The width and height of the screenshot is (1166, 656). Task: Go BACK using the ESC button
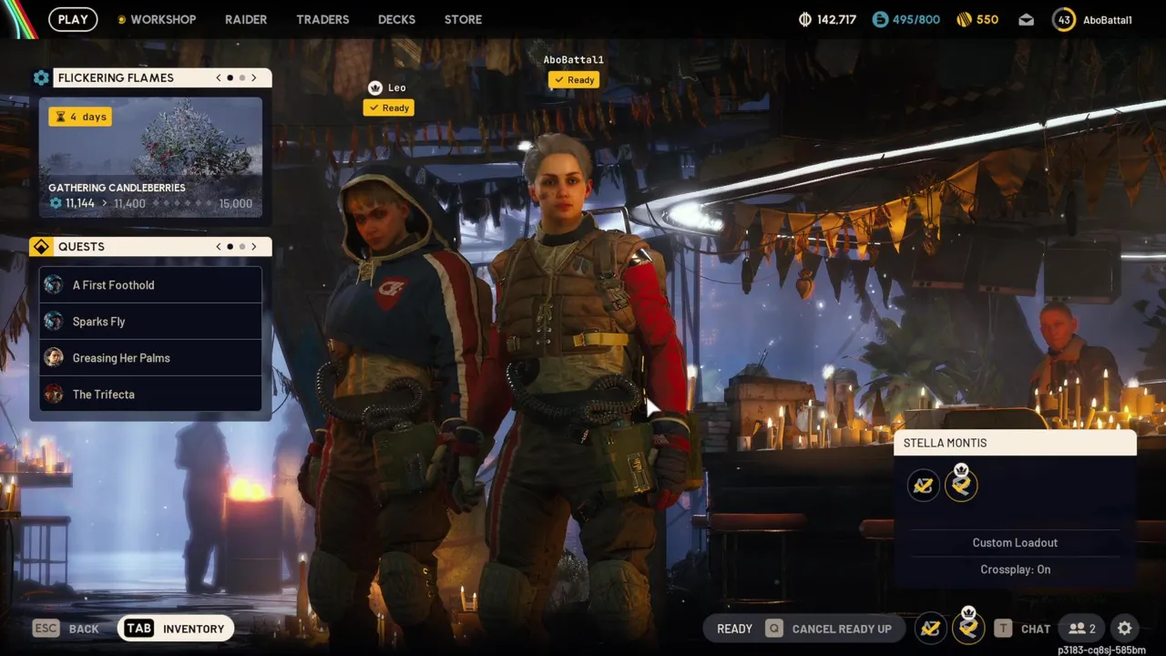(66, 629)
